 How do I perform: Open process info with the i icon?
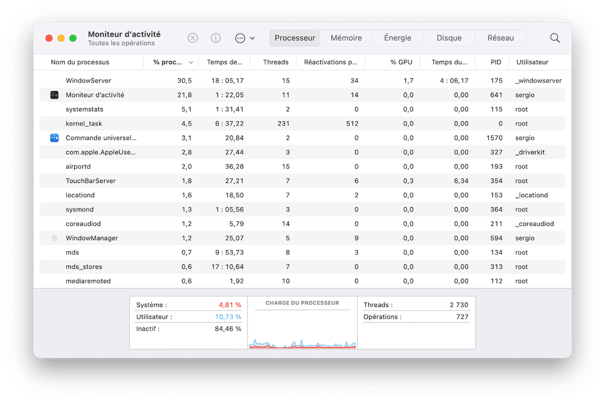(215, 38)
